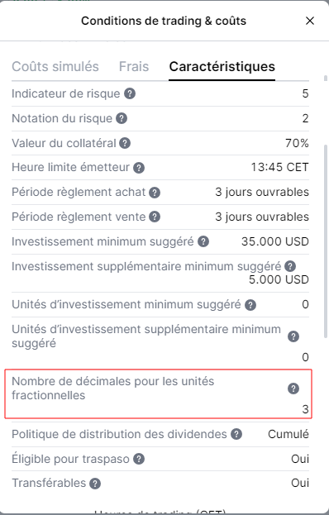Viewport: 329px width, 515px height.
Task: Close the Conditions de trading dialog
Action: point(310,21)
